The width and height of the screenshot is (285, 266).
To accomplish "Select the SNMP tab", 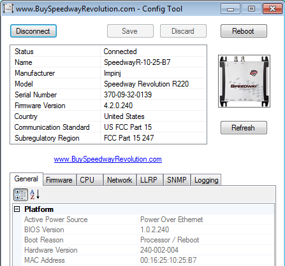I will (177, 180).
